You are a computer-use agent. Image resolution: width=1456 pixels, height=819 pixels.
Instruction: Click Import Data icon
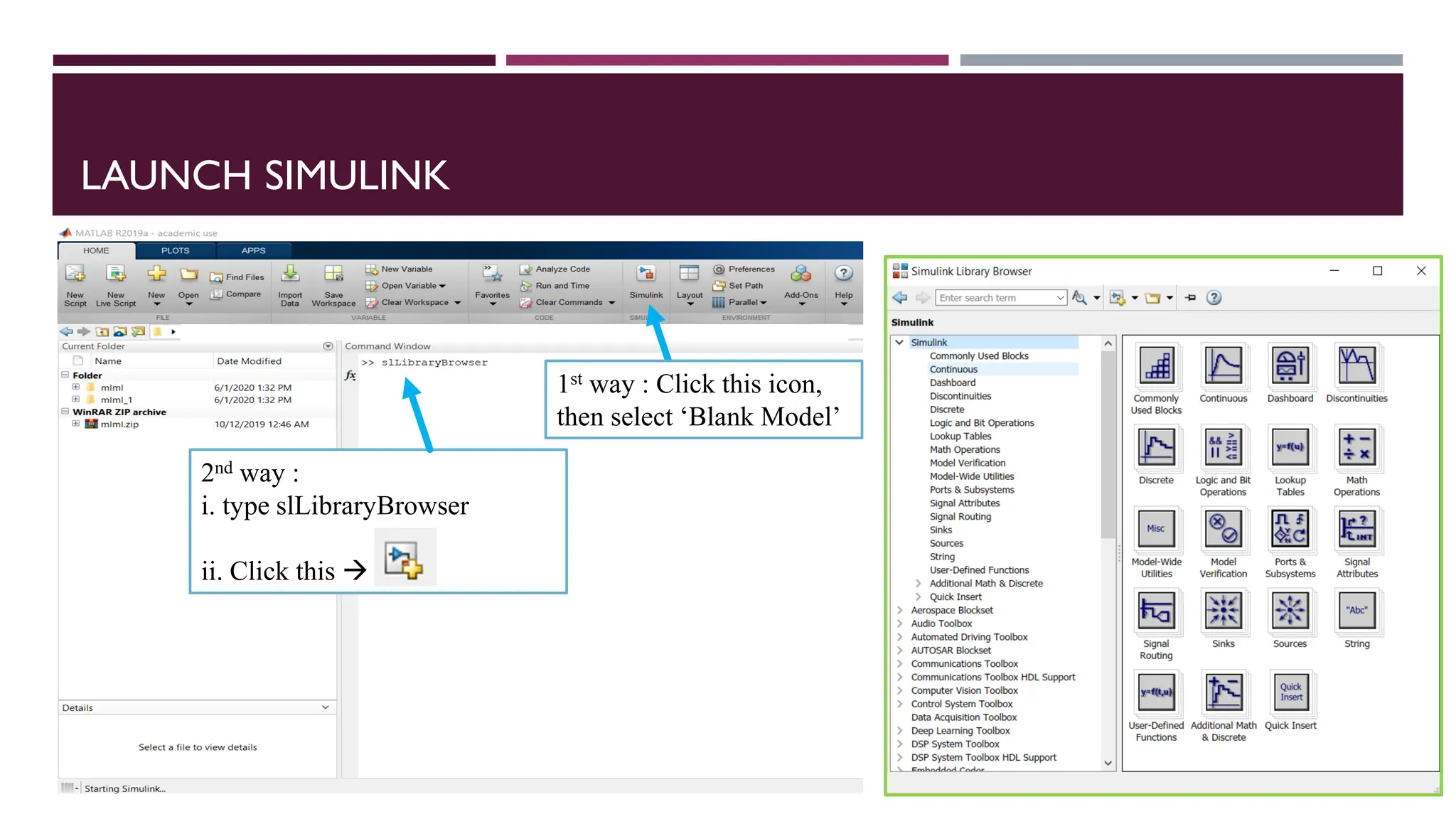pyautogui.click(x=290, y=274)
